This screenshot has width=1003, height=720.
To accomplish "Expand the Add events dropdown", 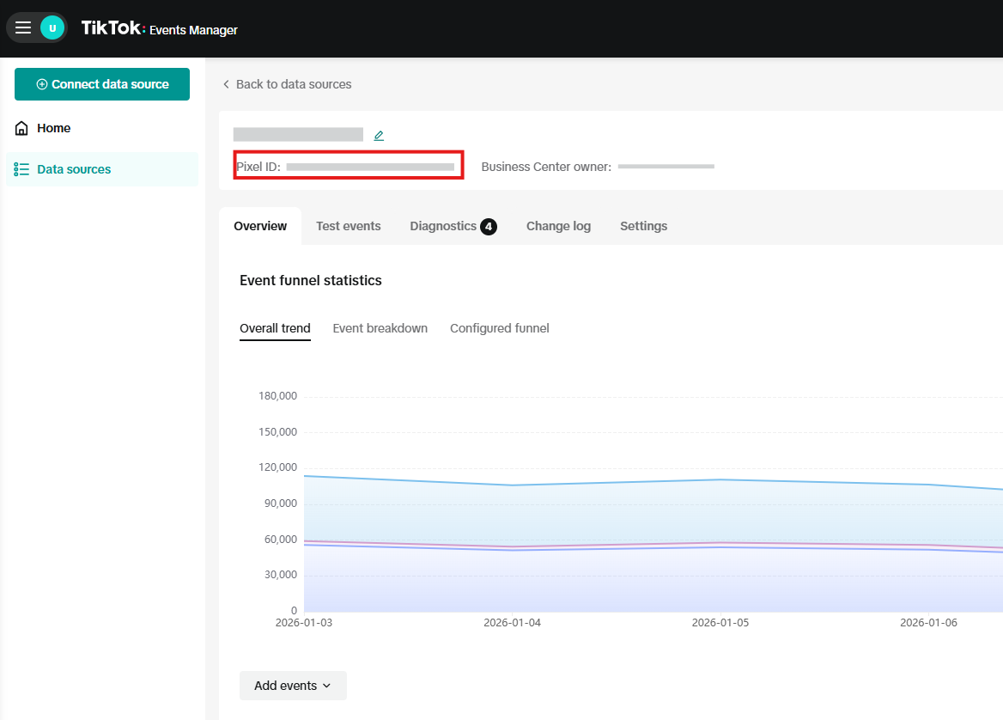I will [293, 686].
